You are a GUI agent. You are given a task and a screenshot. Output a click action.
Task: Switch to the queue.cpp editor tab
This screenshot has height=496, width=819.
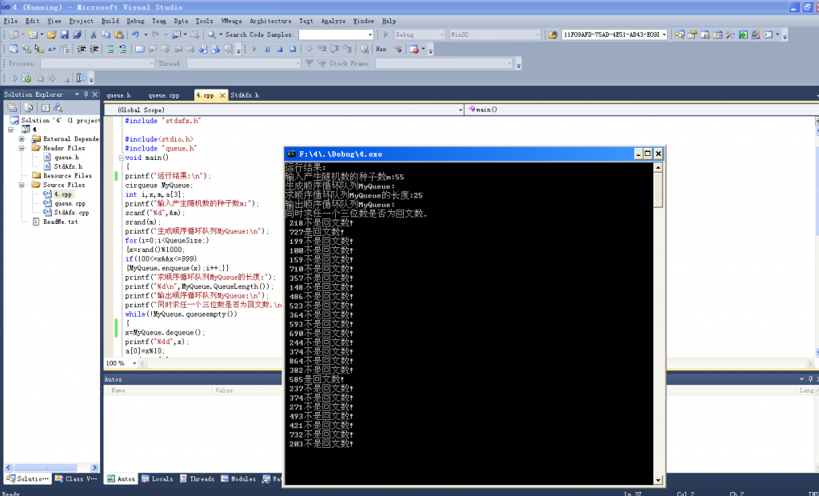coord(162,95)
